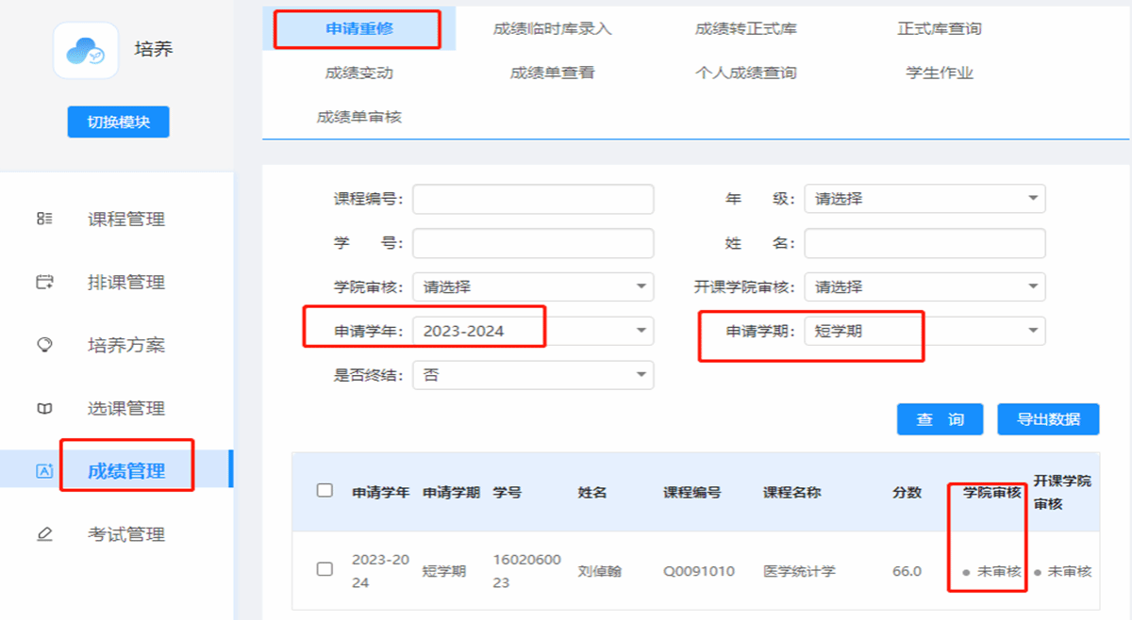
Task: Click the 成绩管理 sidebar icon
Action: point(44,471)
